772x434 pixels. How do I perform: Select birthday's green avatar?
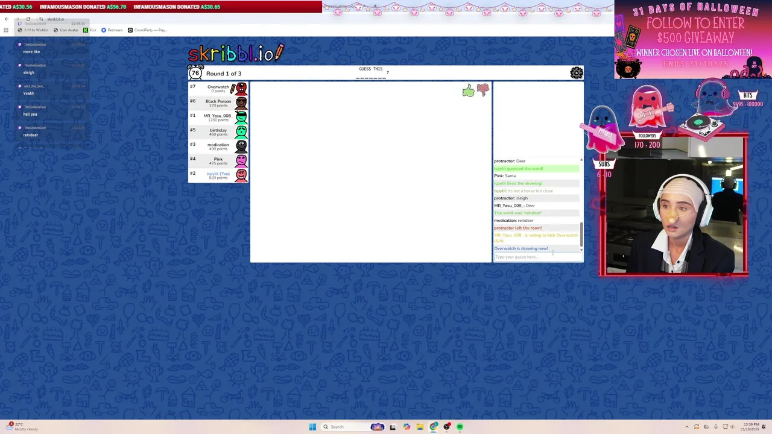pos(241,132)
